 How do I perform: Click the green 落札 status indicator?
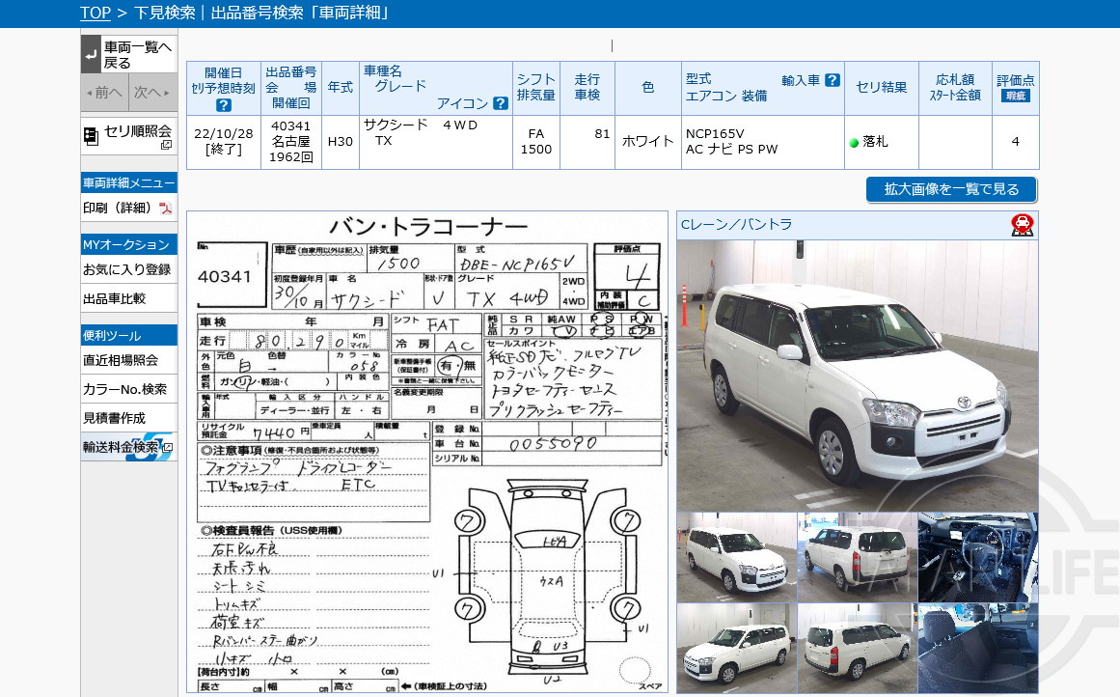pyautogui.click(x=855, y=143)
